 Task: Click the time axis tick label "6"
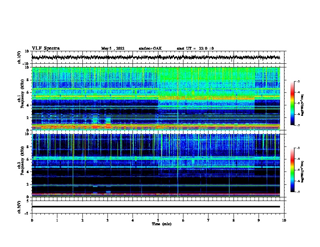tap(183, 220)
